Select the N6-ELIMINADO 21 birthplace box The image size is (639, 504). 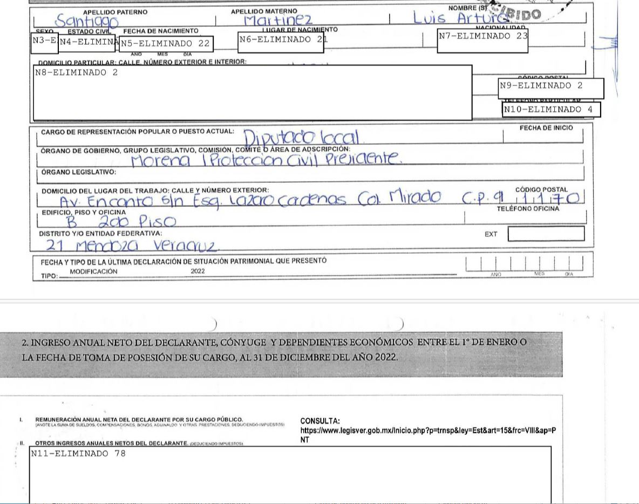pos(281,43)
